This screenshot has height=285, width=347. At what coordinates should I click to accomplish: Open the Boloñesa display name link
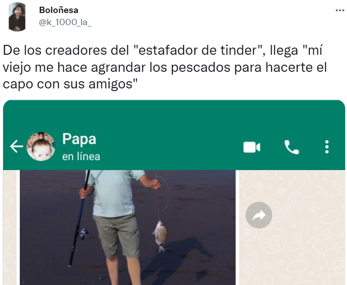click(x=59, y=10)
